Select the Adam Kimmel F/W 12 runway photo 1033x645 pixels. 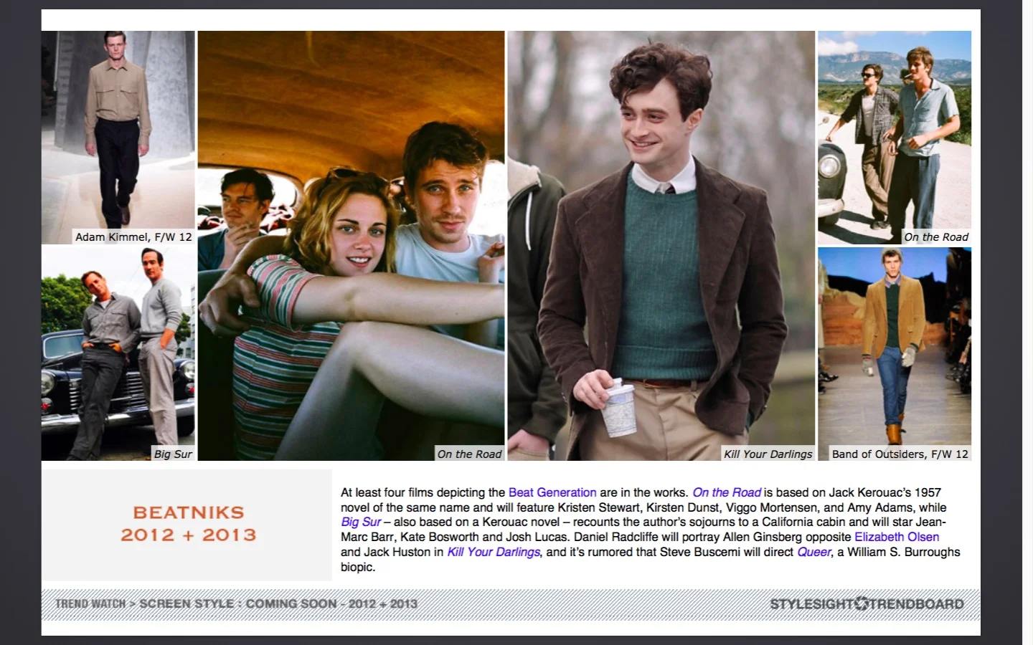(x=118, y=138)
